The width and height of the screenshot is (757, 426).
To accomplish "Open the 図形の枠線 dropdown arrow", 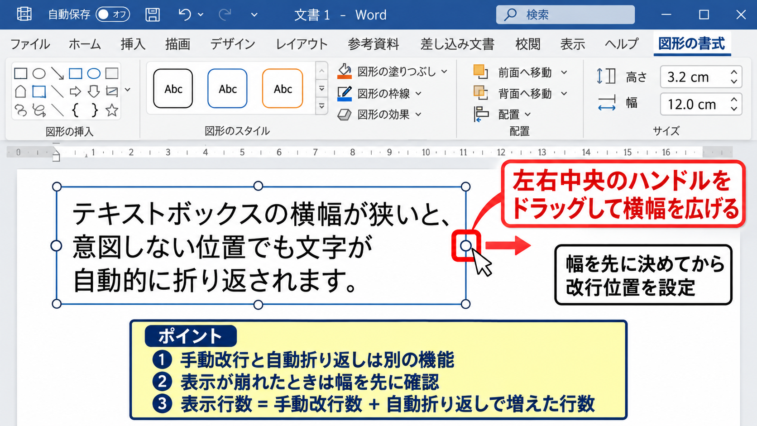I will point(418,93).
